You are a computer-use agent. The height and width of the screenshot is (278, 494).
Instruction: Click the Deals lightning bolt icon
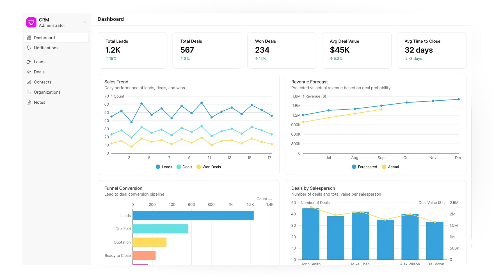pos(29,72)
